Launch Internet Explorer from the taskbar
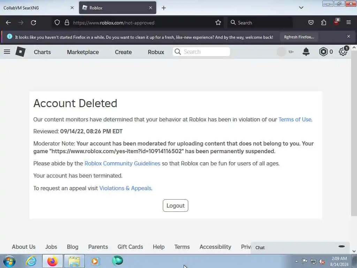The image size is (357, 268). click(x=31, y=261)
